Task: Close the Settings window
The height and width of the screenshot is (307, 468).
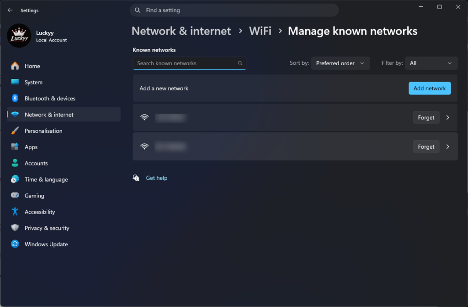Action: pyautogui.click(x=458, y=7)
